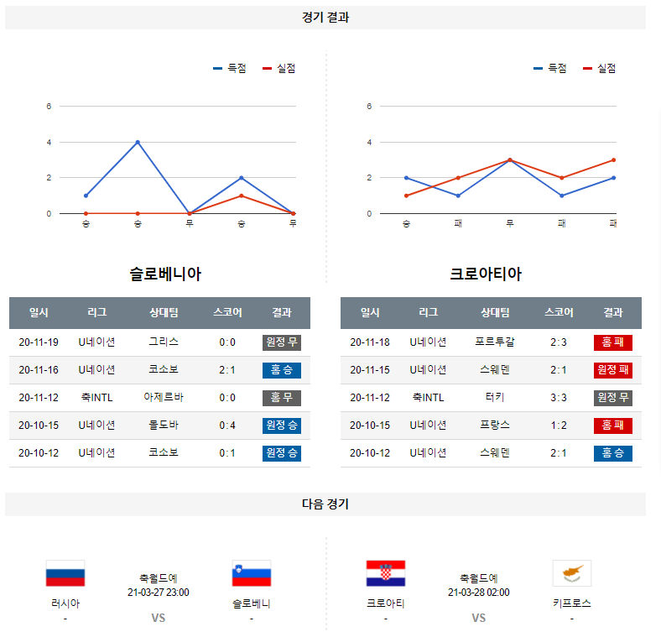
Task: Click the 4-goal peak point on the Slovenia chart
Action: click(138, 142)
